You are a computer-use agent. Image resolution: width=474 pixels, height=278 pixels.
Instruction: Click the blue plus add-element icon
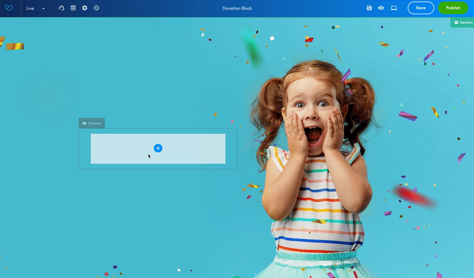coord(158,148)
